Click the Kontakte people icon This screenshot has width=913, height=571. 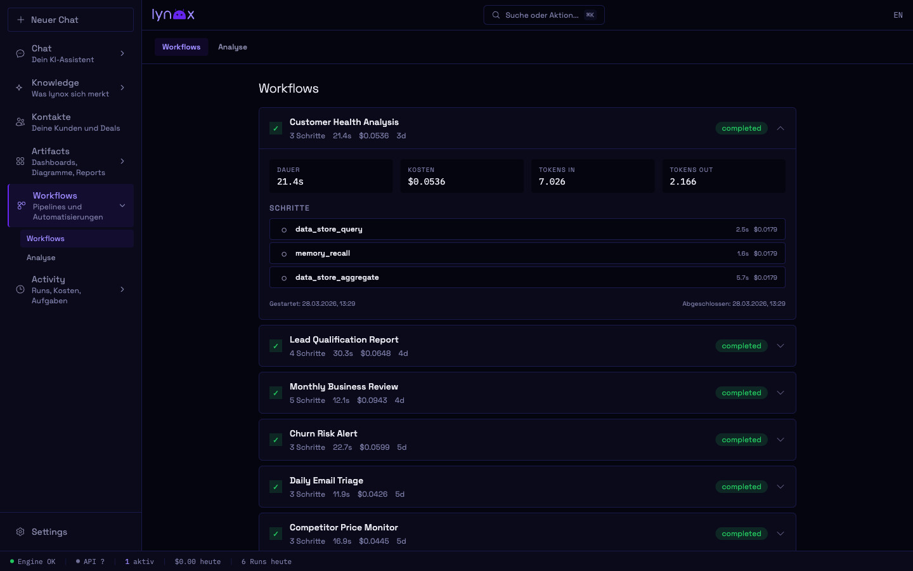pyautogui.click(x=20, y=122)
